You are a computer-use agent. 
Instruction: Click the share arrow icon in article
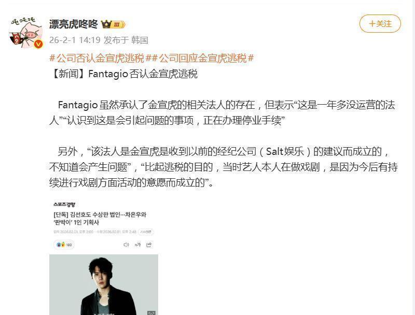(149, 245)
